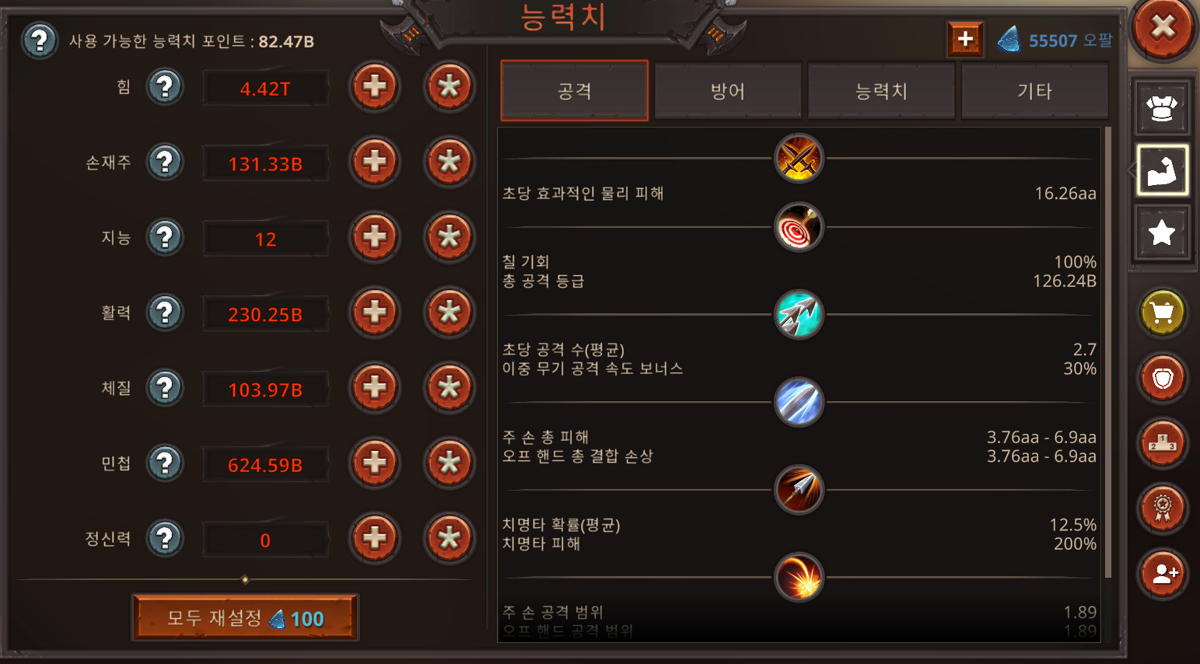Open the shop cart icon
Screen dimensions: 1200x664
pyautogui.click(x=1162, y=313)
